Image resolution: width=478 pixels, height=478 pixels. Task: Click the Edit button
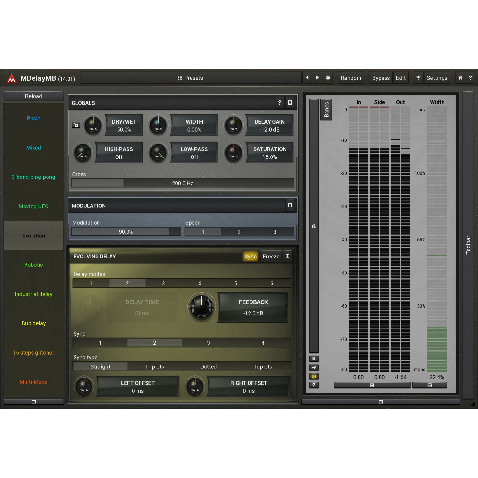(401, 78)
